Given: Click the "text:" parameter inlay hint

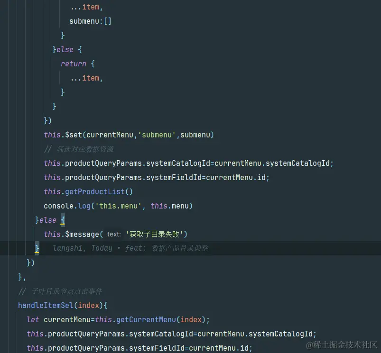Looking at the screenshot, I should [x=114, y=235].
